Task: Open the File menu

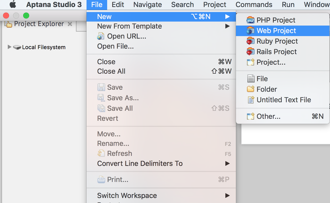Action: [97, 5]
